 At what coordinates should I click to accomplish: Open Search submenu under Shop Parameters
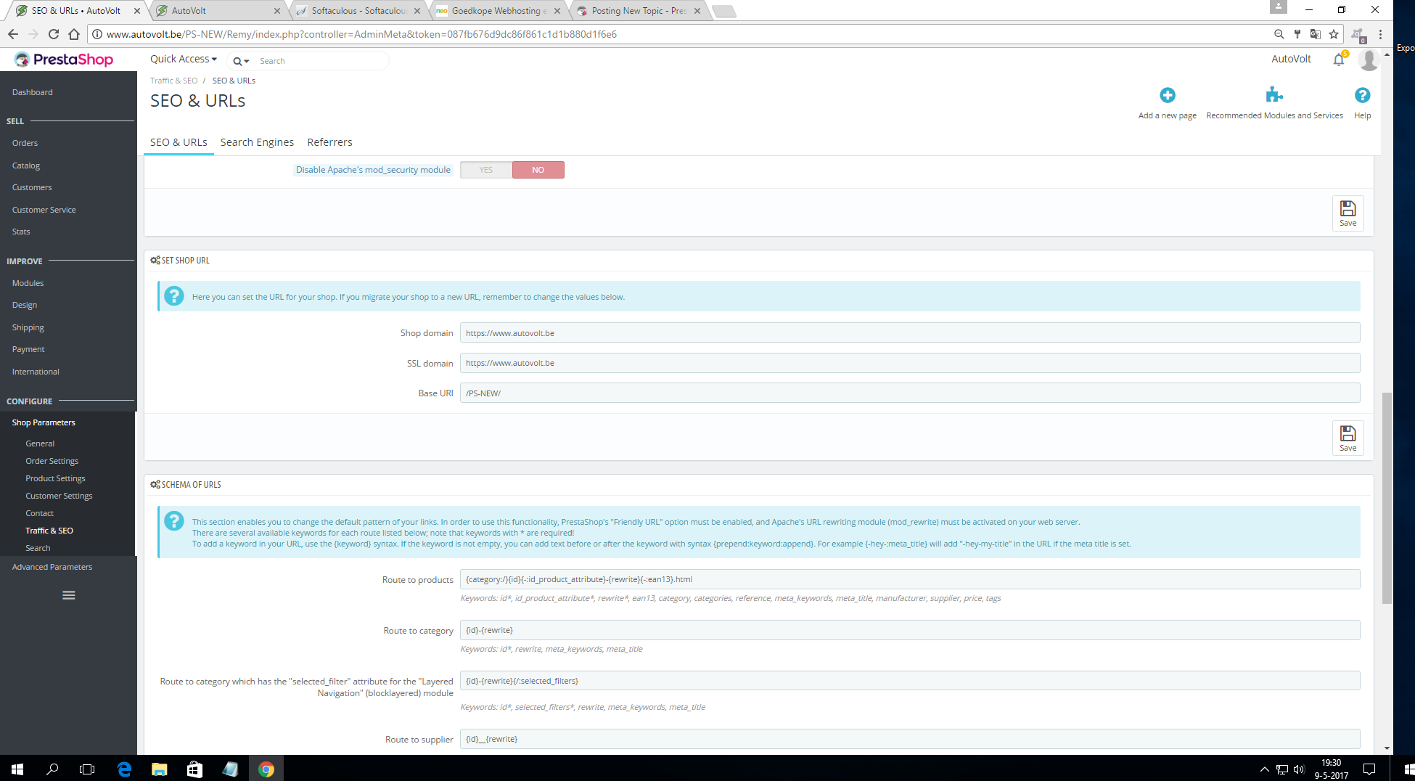(x=38, y=548)
